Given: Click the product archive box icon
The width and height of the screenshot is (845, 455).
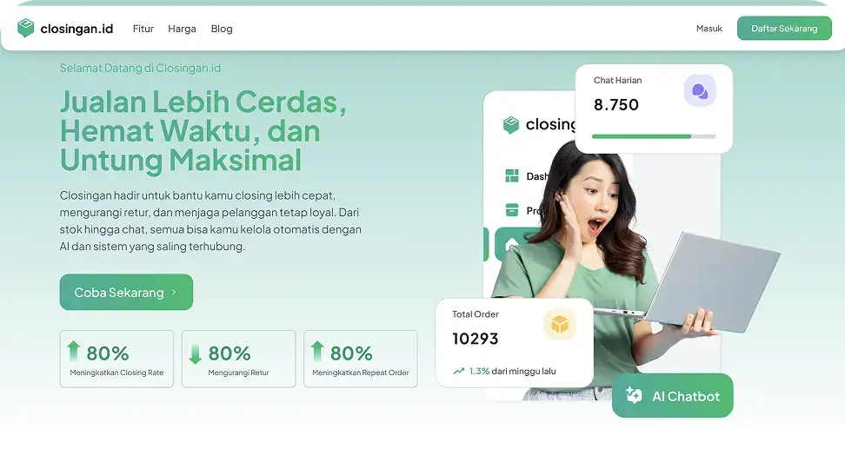Looking at the screenshot, I should [512, 209].
